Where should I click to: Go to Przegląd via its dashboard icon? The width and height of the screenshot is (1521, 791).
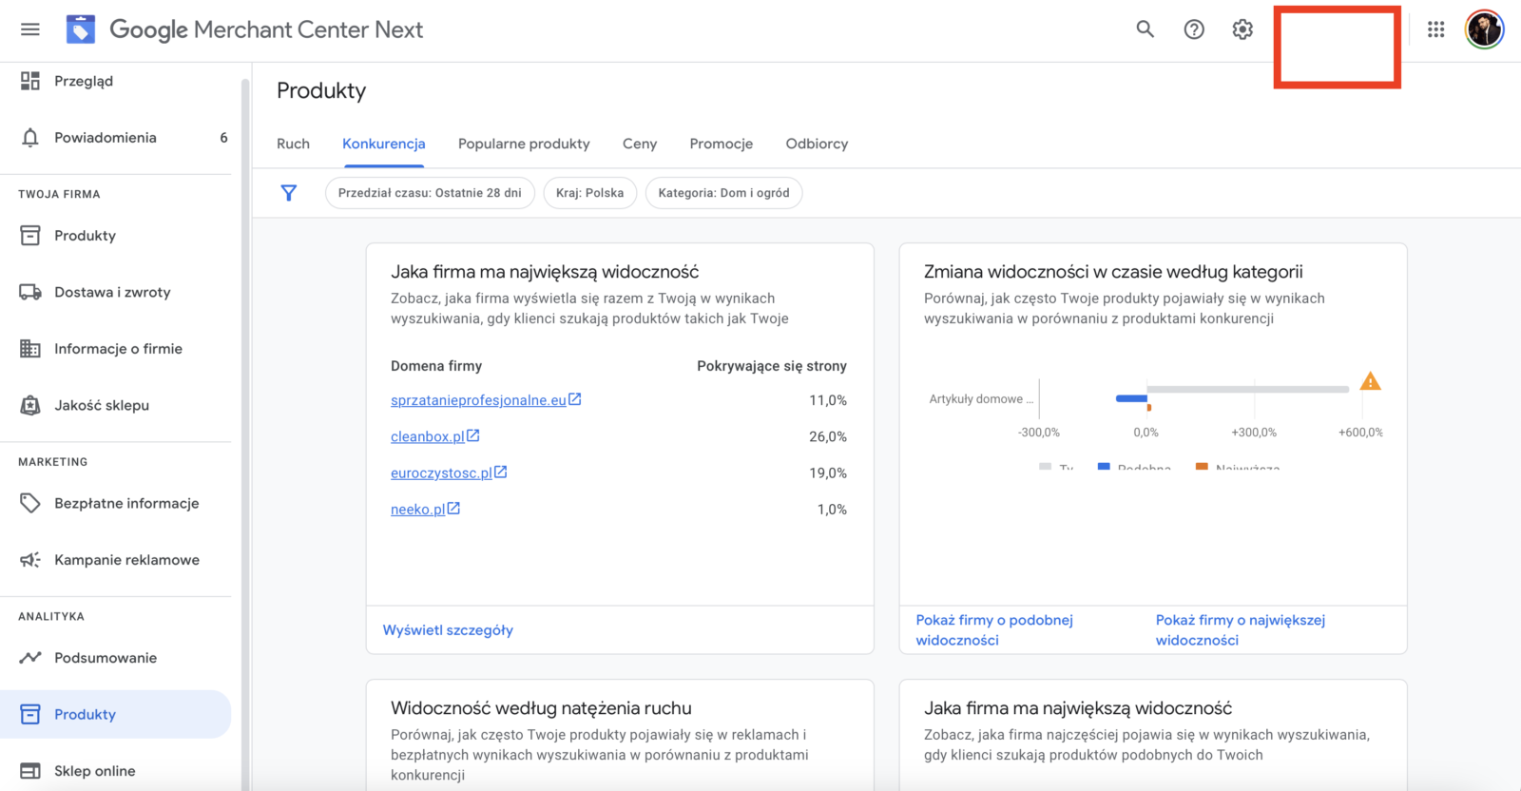point(30,81)
